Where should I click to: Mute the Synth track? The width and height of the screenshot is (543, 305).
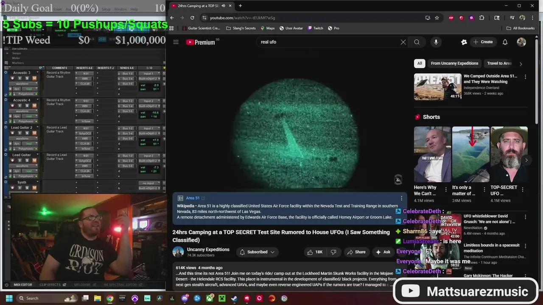tap(34, 188)
